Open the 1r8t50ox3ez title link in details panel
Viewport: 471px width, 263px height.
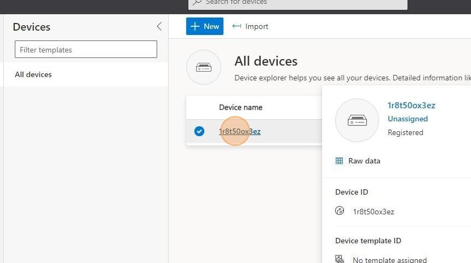[411, 106]
